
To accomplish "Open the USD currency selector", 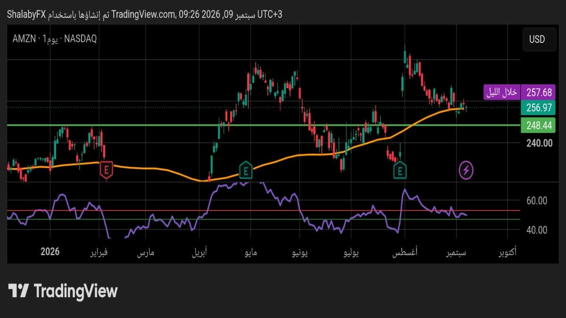I will 539,39.
